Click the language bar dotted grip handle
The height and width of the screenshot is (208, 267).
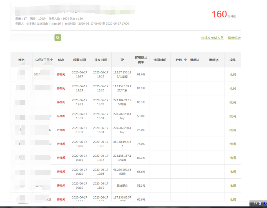click(x=251, y=203)
